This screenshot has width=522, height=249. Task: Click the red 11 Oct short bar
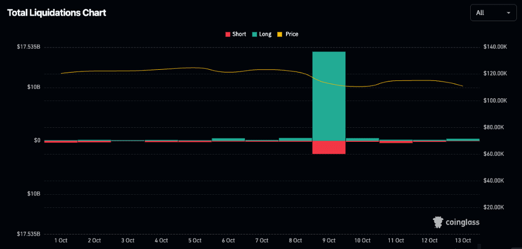(396, 142)
